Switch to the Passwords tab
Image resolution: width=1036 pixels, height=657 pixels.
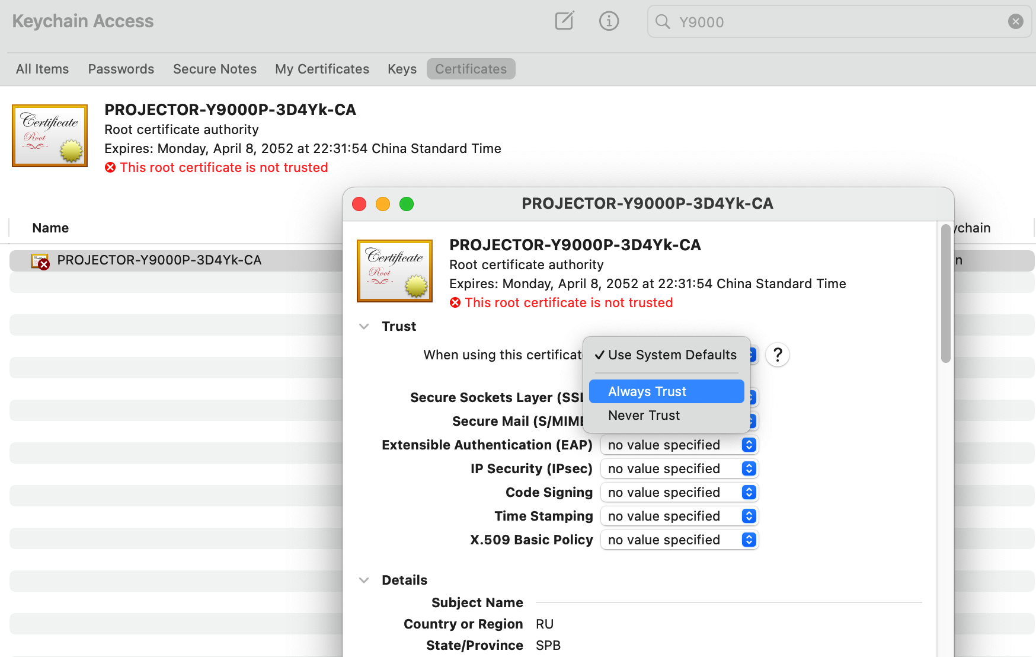coord(121,69)
